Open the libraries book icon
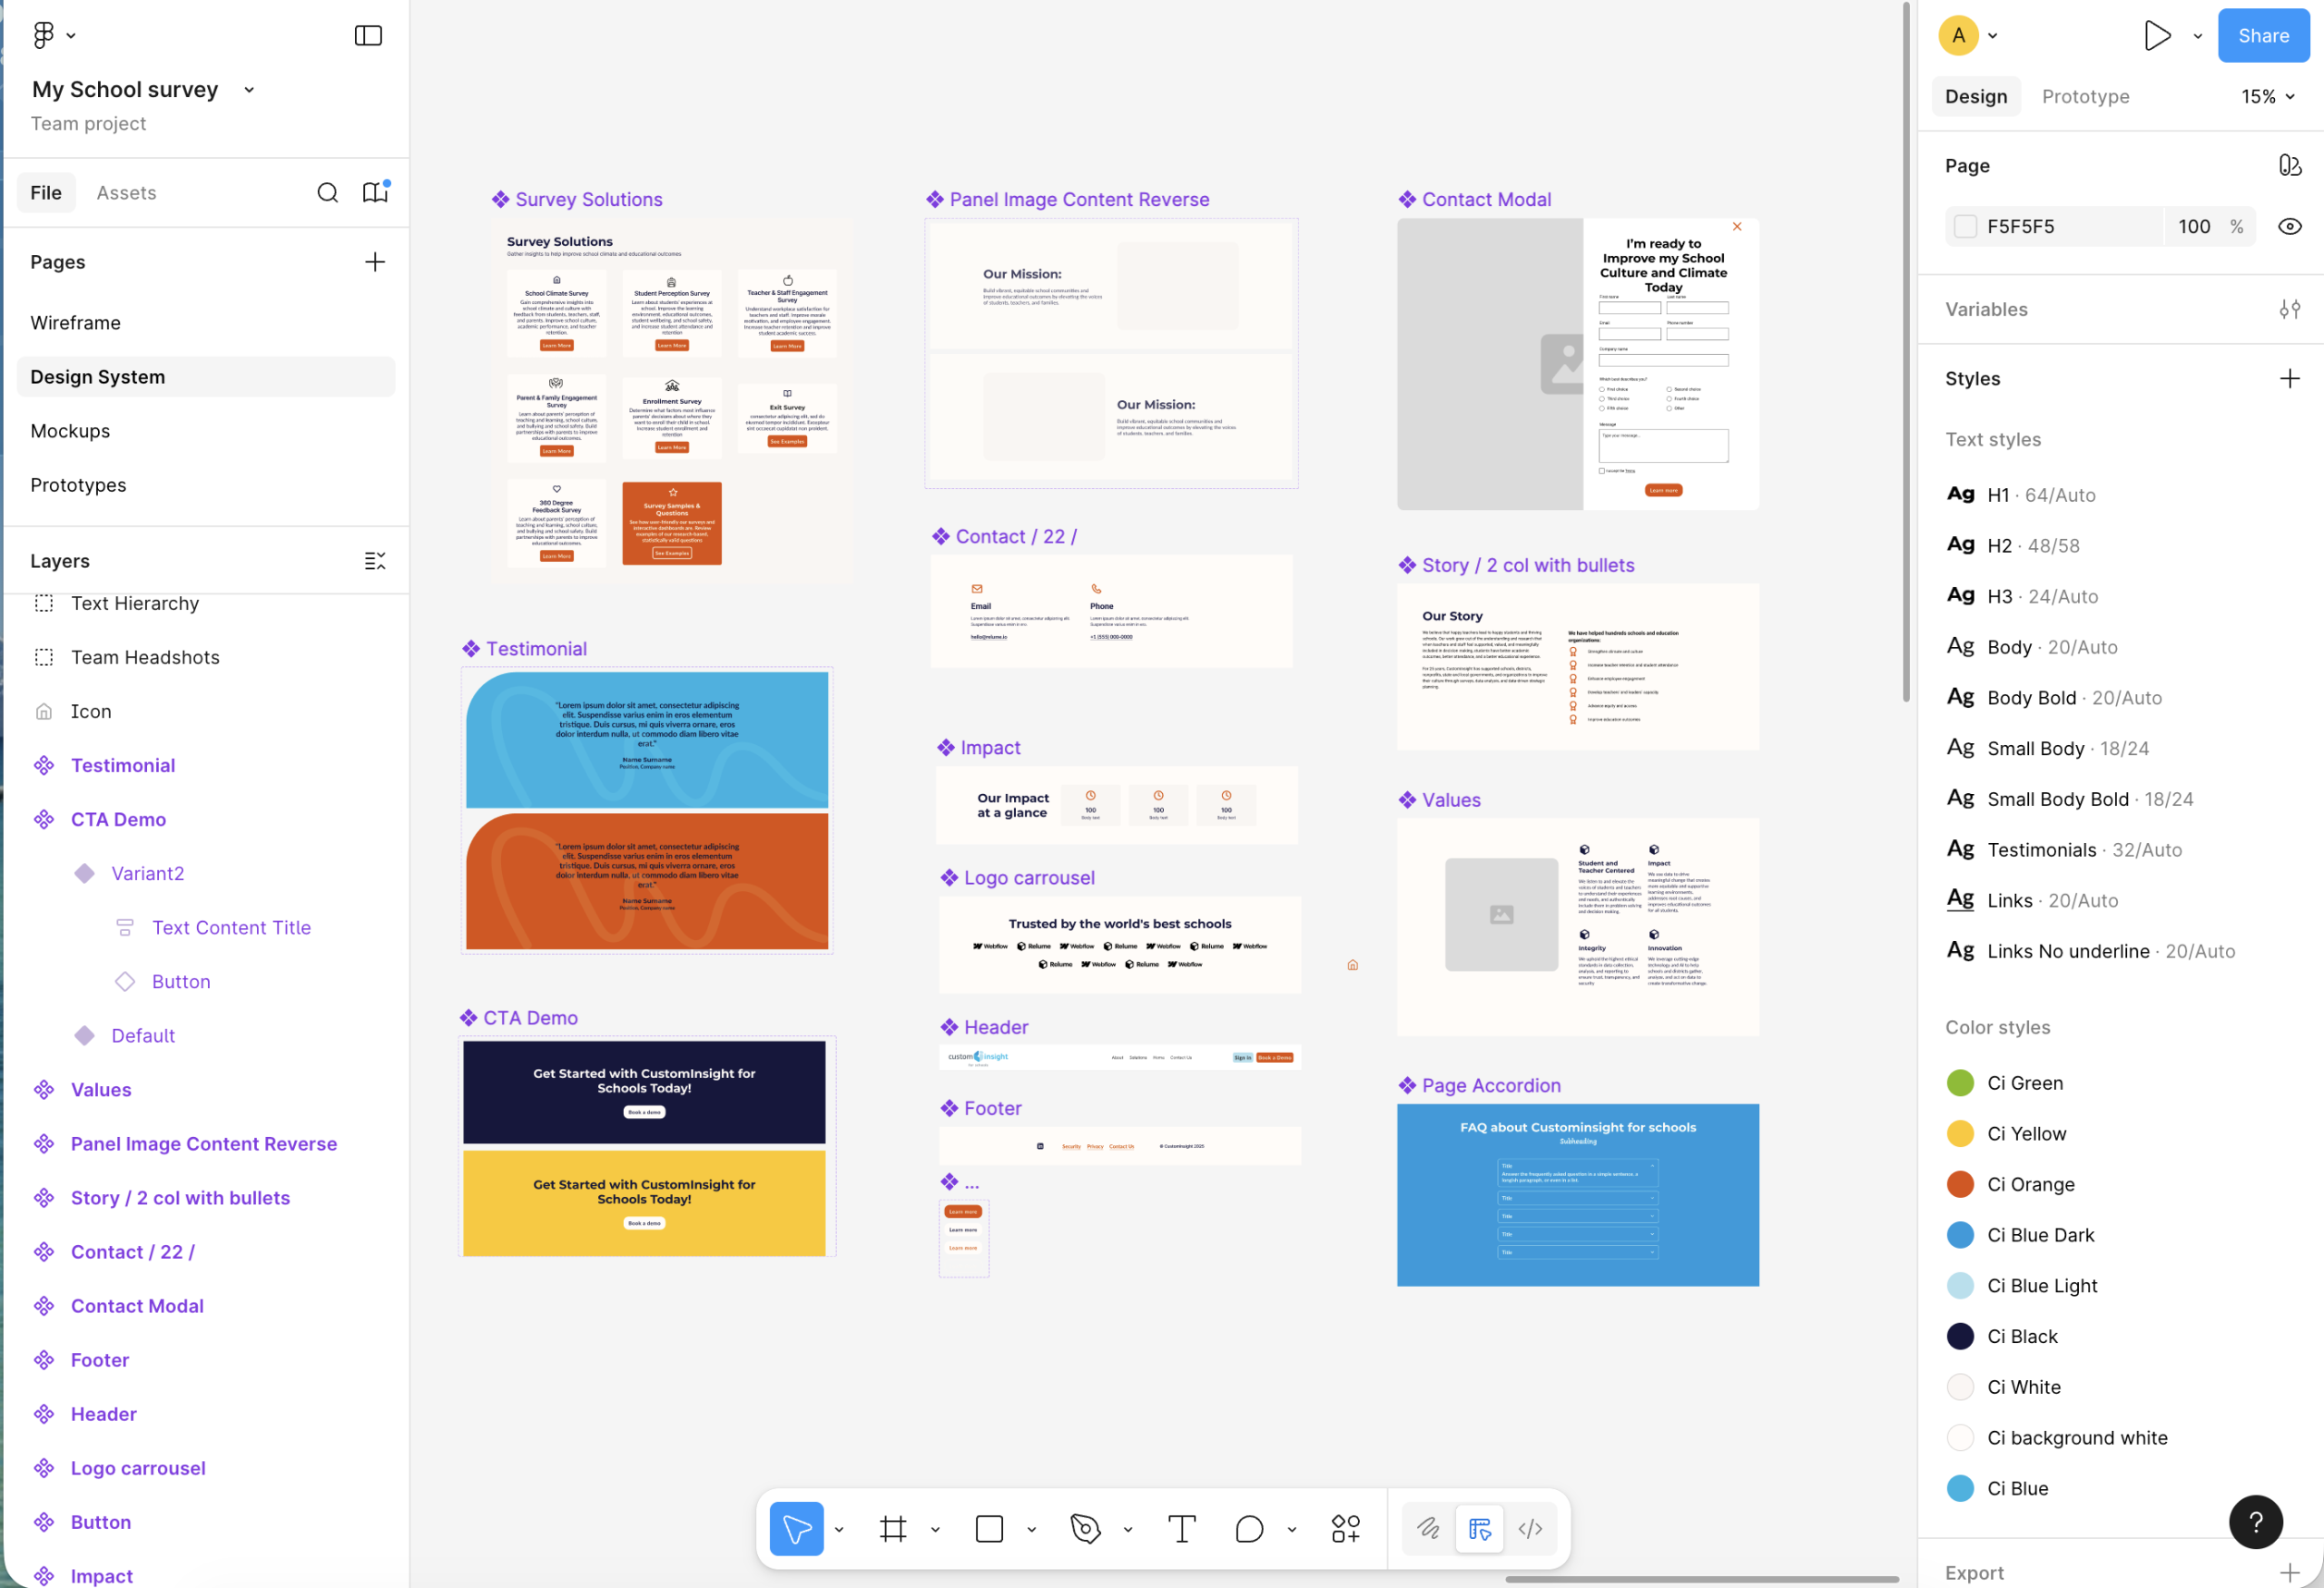The width and height of the screenshot is (2324, 1588). (x=375, y=193)
